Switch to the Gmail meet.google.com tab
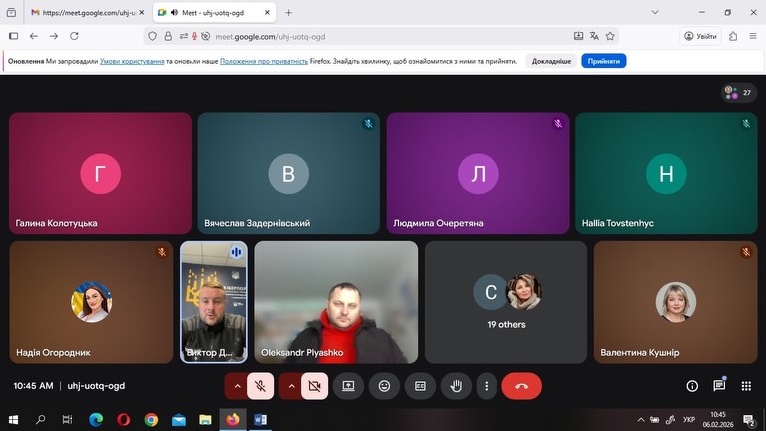The image size is (766, 431). 84,13
